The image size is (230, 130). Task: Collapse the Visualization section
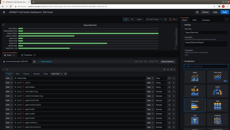(183, 61)
